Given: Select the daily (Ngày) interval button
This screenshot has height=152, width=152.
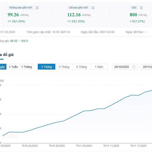Looking at the screenshot, I should tap(2, 67).
